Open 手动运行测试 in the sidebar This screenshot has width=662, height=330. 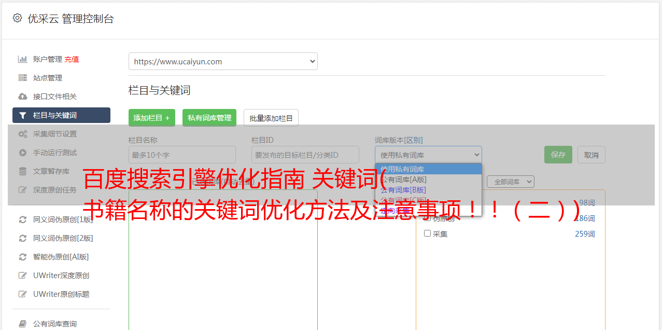[55, 153]
